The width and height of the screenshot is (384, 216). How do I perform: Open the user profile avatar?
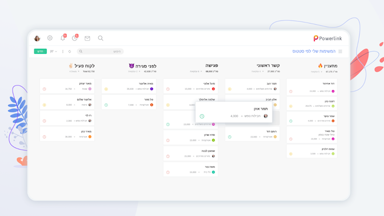(37, 38)
